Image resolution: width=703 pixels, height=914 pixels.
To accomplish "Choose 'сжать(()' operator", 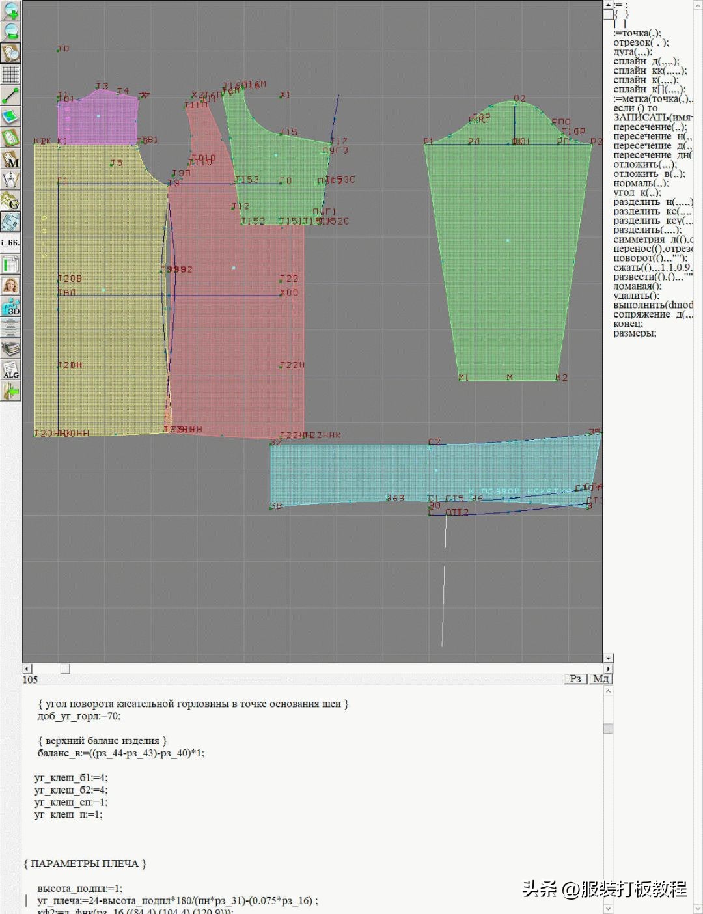I will (654, 267).
